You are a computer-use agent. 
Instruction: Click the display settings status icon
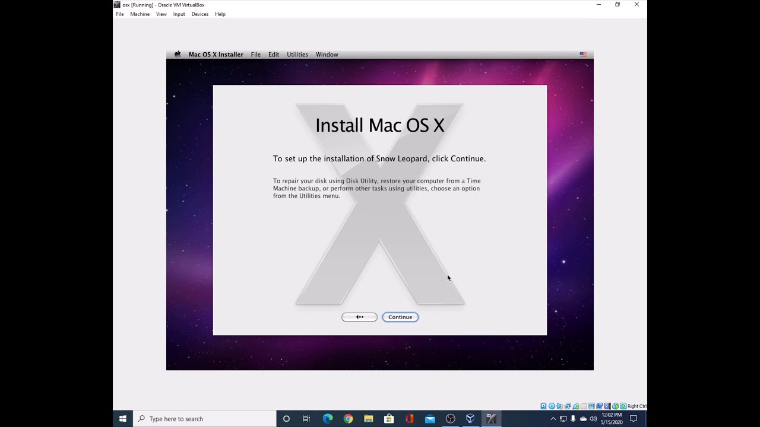pyautogui.click(x=591, y=406)
